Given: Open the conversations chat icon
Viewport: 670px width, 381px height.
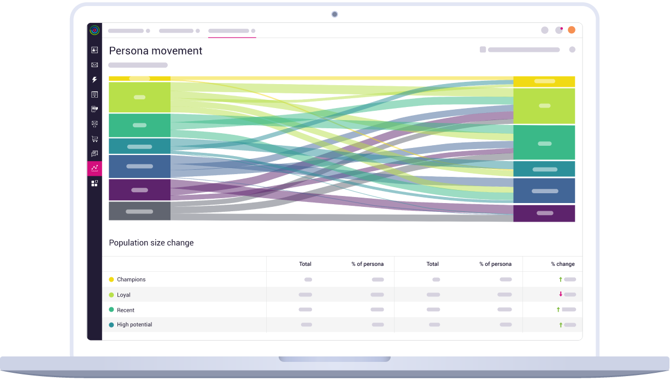Looking at the screenshot, I should pos(94,153).
